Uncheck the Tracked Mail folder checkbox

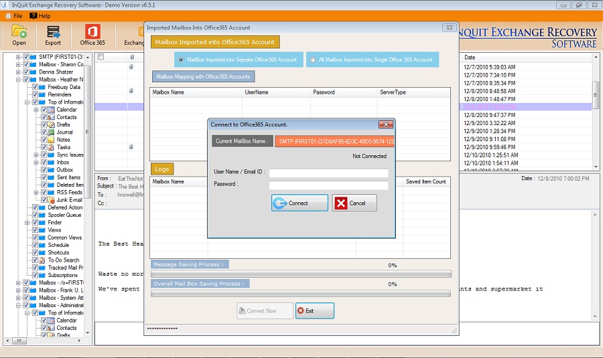coord(35,268)
